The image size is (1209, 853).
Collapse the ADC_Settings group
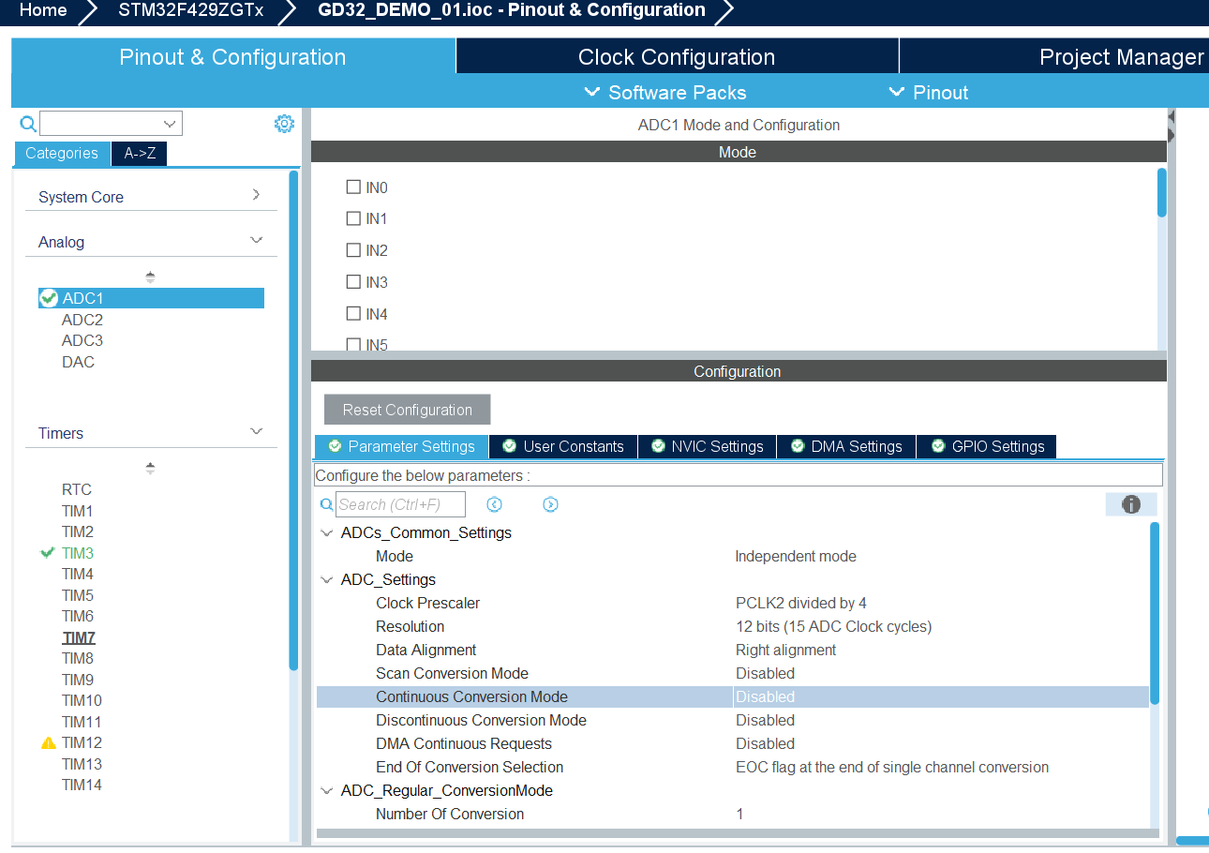(327, 579)
